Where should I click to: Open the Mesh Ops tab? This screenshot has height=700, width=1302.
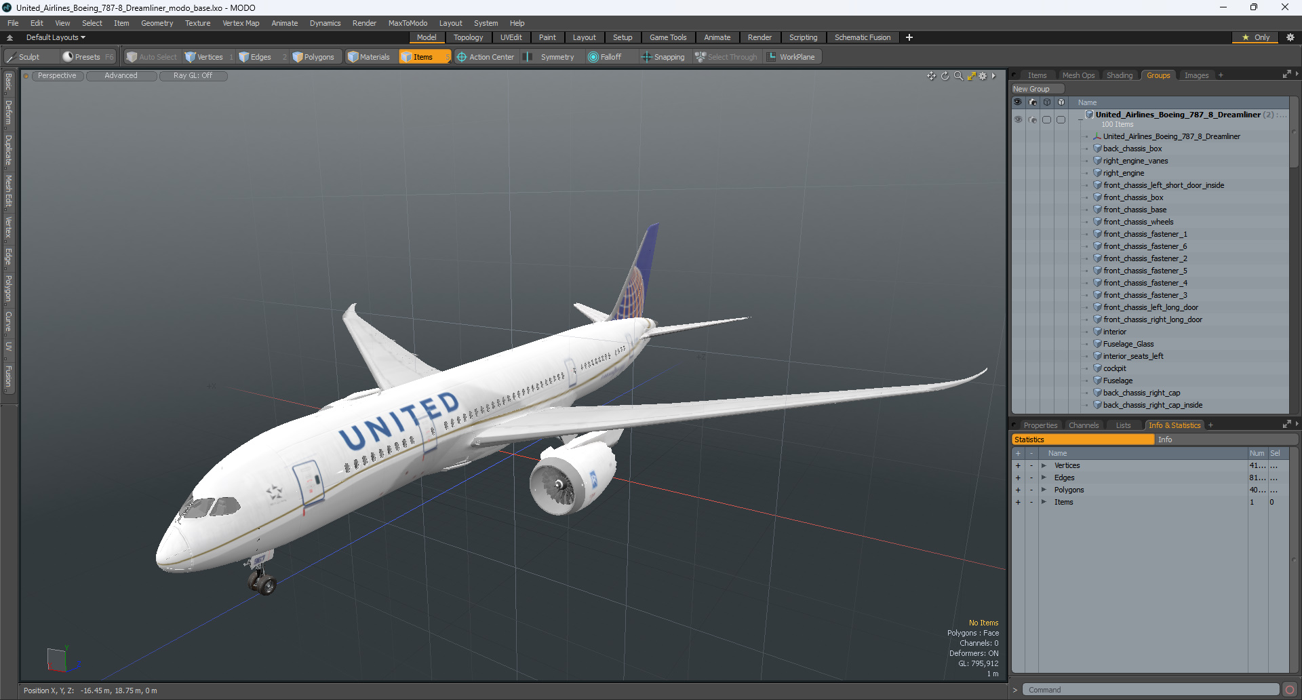pyautogui.click(x=1078, y=75)
